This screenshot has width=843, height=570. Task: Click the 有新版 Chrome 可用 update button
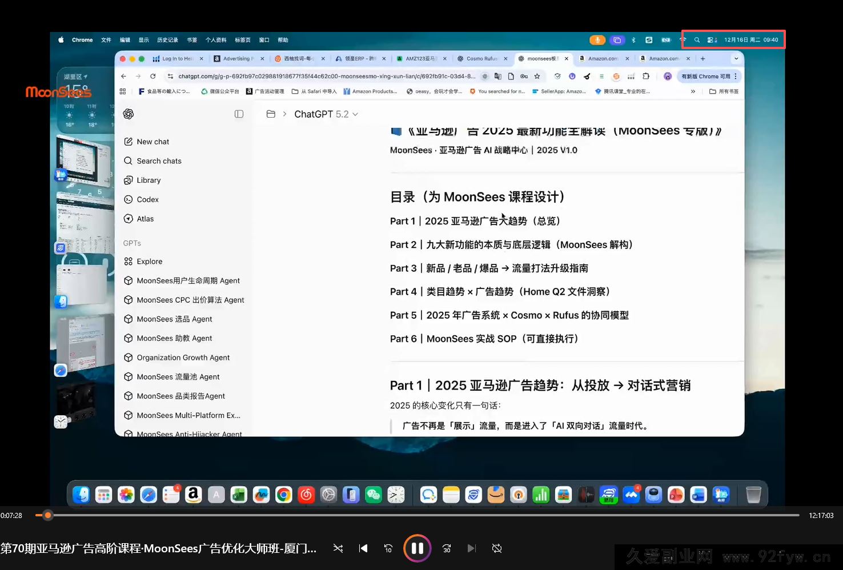pos(706,76)
